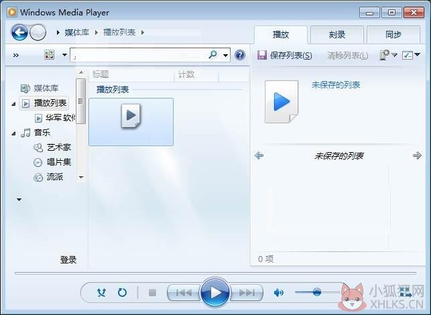Skip to next track
This screenshot has height=315, width=431.
coord(246,292)
